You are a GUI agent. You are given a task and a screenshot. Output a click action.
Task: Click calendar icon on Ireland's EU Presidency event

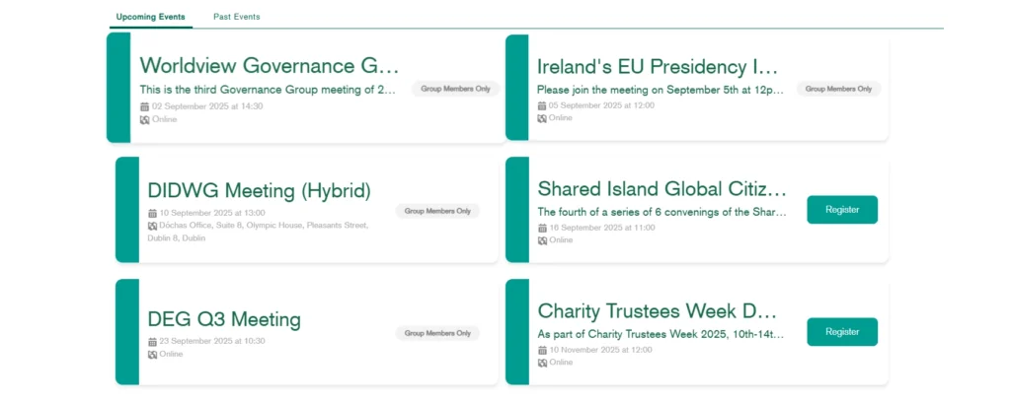pos(541,105)
